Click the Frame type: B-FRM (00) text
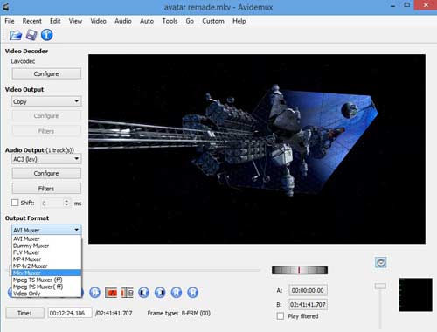 178,313
